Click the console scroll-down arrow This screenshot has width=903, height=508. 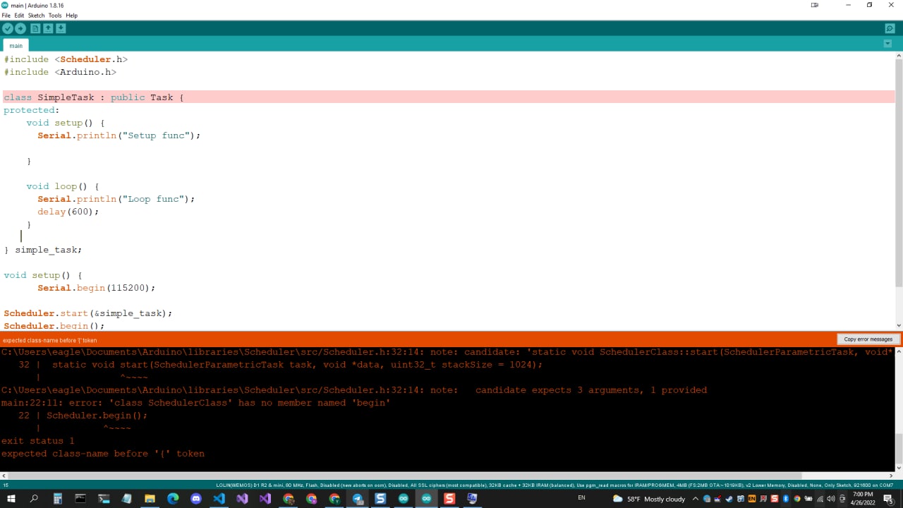899,467
